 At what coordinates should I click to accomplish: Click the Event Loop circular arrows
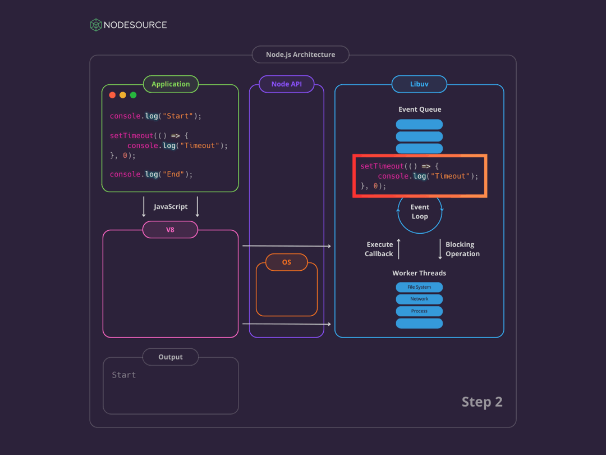[420, 212]
